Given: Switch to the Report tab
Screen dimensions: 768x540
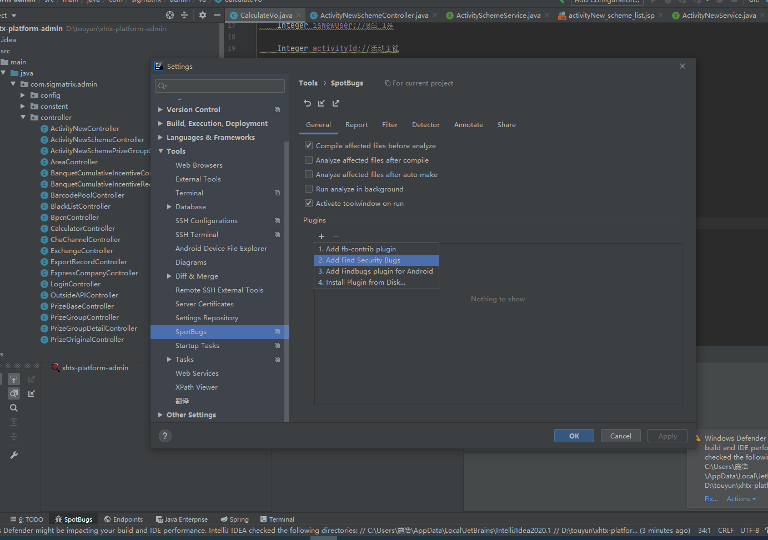Looking at the screenshot, I should pos(357,125).
